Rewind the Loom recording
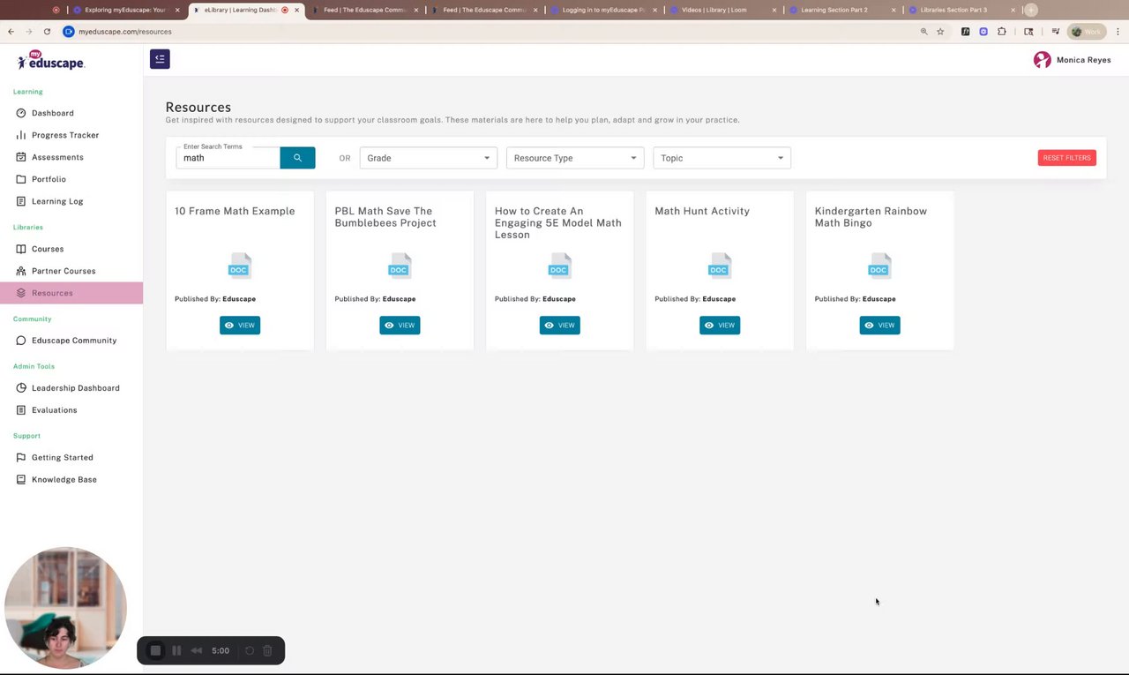This screenshot has width=1129, height=675. (x=197, y=650)
